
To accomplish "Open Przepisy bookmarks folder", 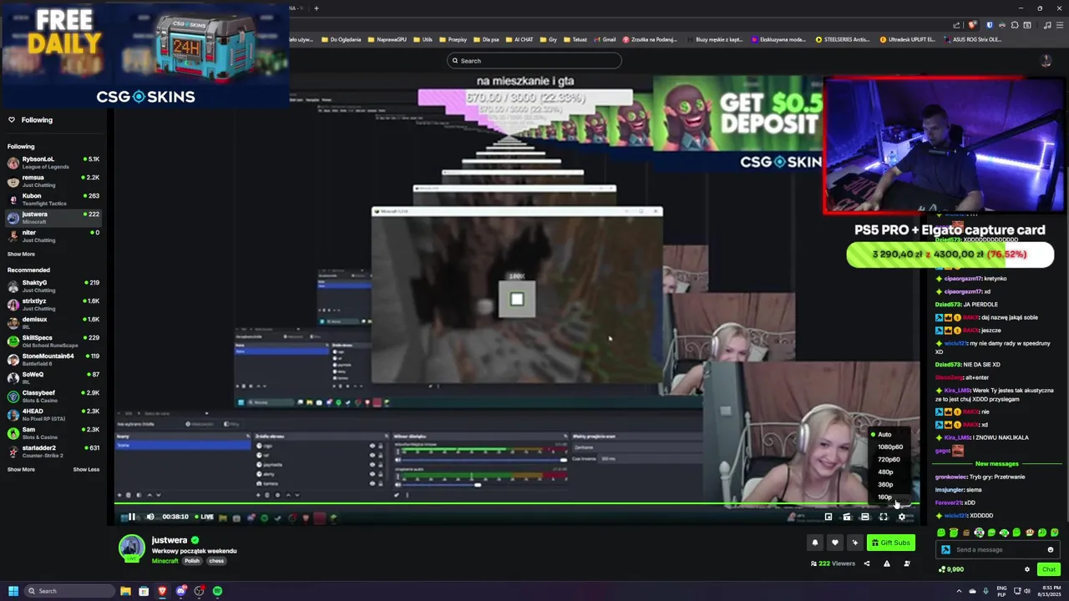I will pos(453,39).
